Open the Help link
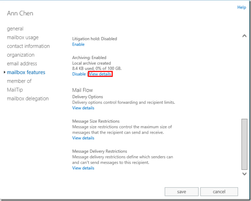The image size is (251, 201). [241, 7]
